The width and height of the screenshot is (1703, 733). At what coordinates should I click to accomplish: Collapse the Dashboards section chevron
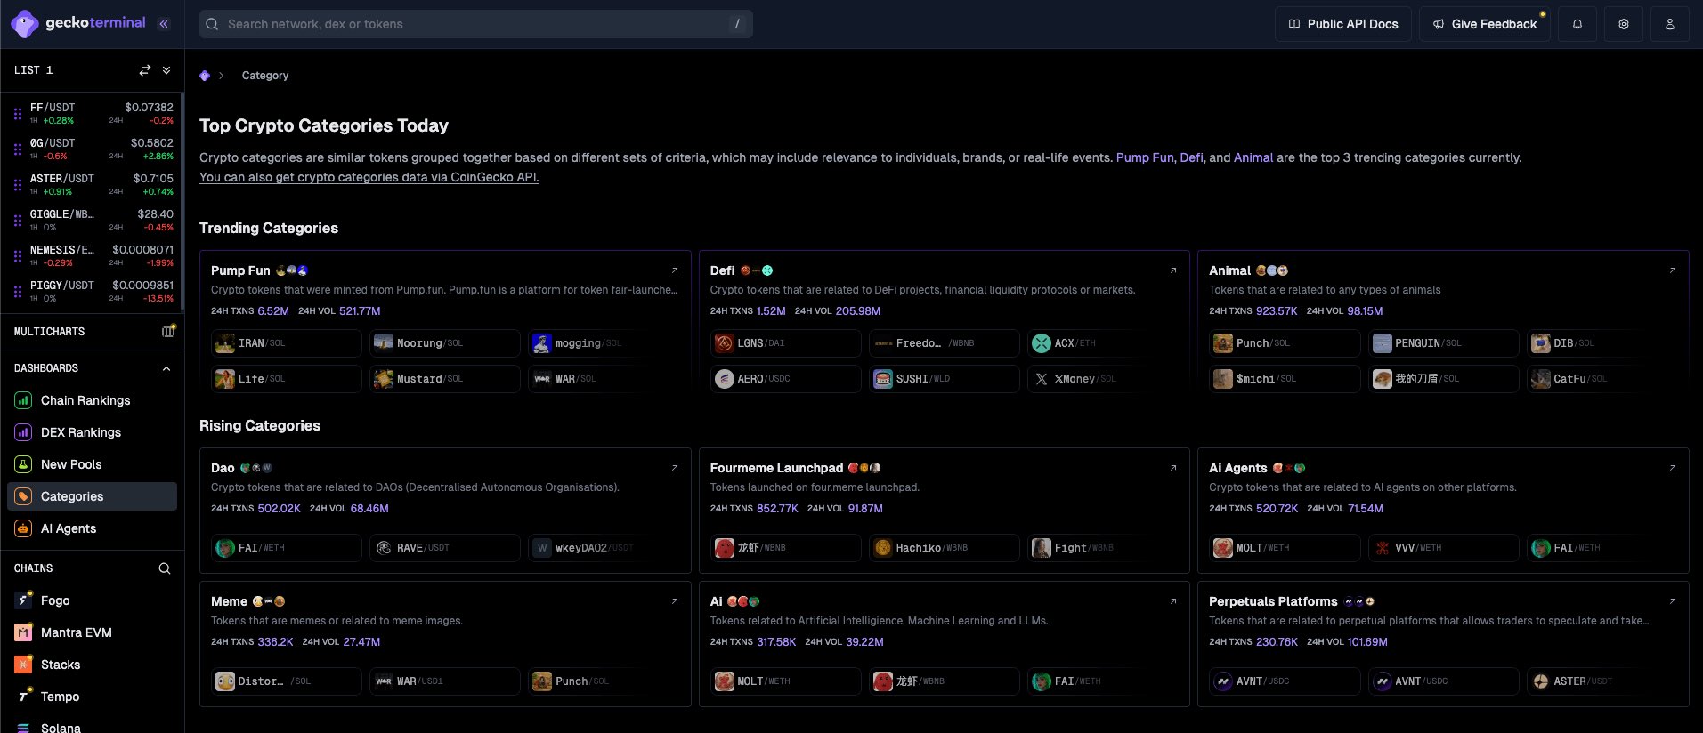(x=166, y=368)
